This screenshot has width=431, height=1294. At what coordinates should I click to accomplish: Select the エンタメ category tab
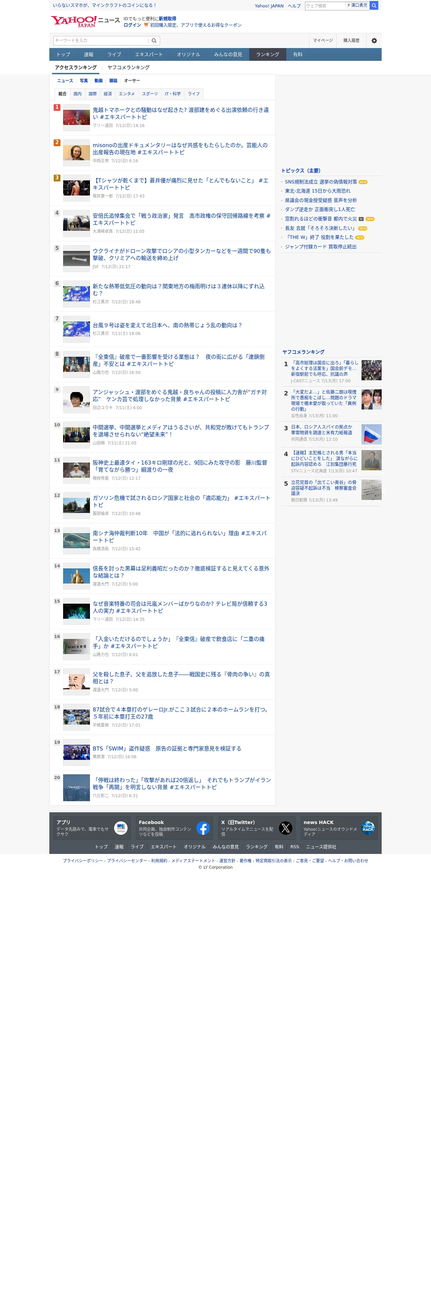(x=127, y=94)
